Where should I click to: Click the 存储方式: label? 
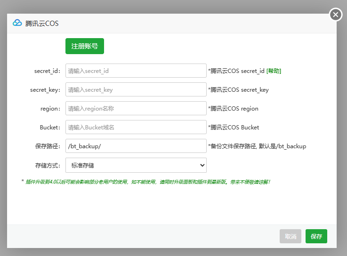(48, 166)
